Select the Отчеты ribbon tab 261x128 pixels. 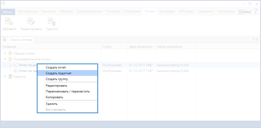tap(150, 11)
